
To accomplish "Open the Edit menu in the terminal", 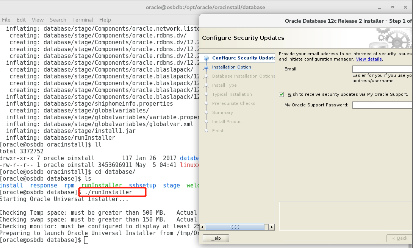I will [x=21, y=20].
